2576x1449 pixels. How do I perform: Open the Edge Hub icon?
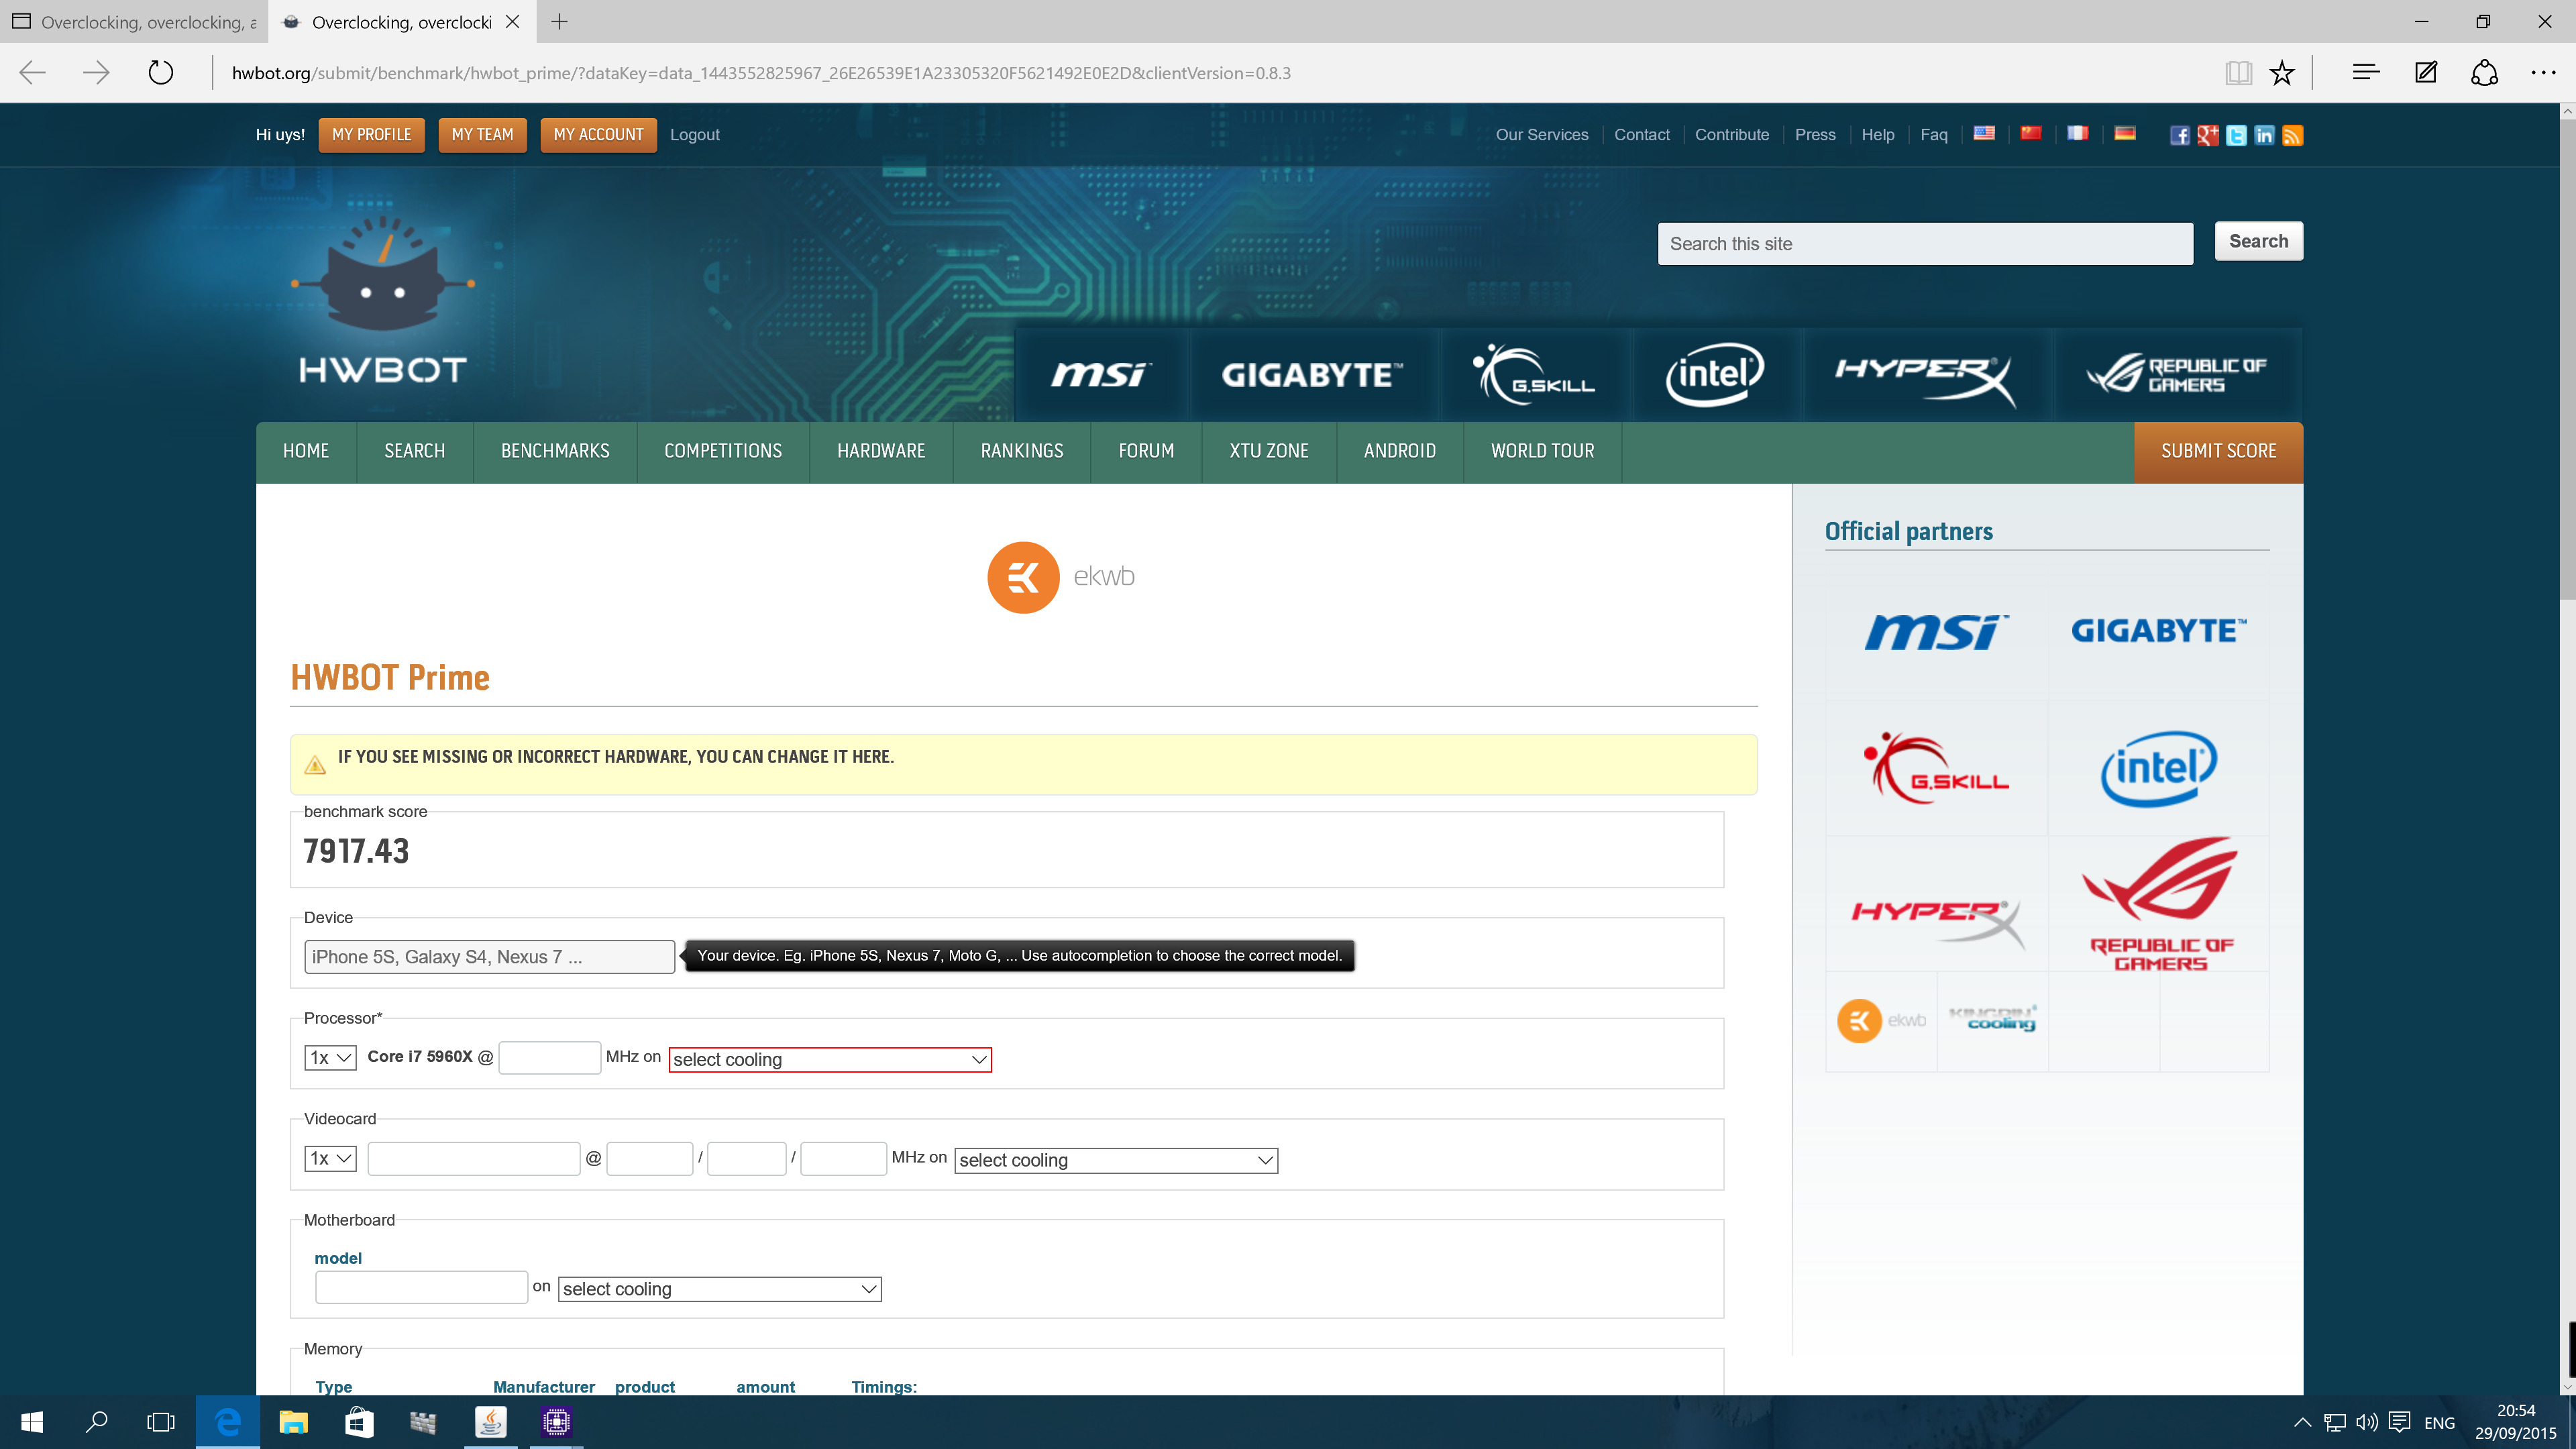click(2366, 72)
